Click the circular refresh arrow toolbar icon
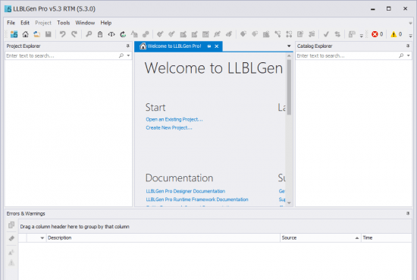This screenshot has width=417, height=280. (123, 34)
